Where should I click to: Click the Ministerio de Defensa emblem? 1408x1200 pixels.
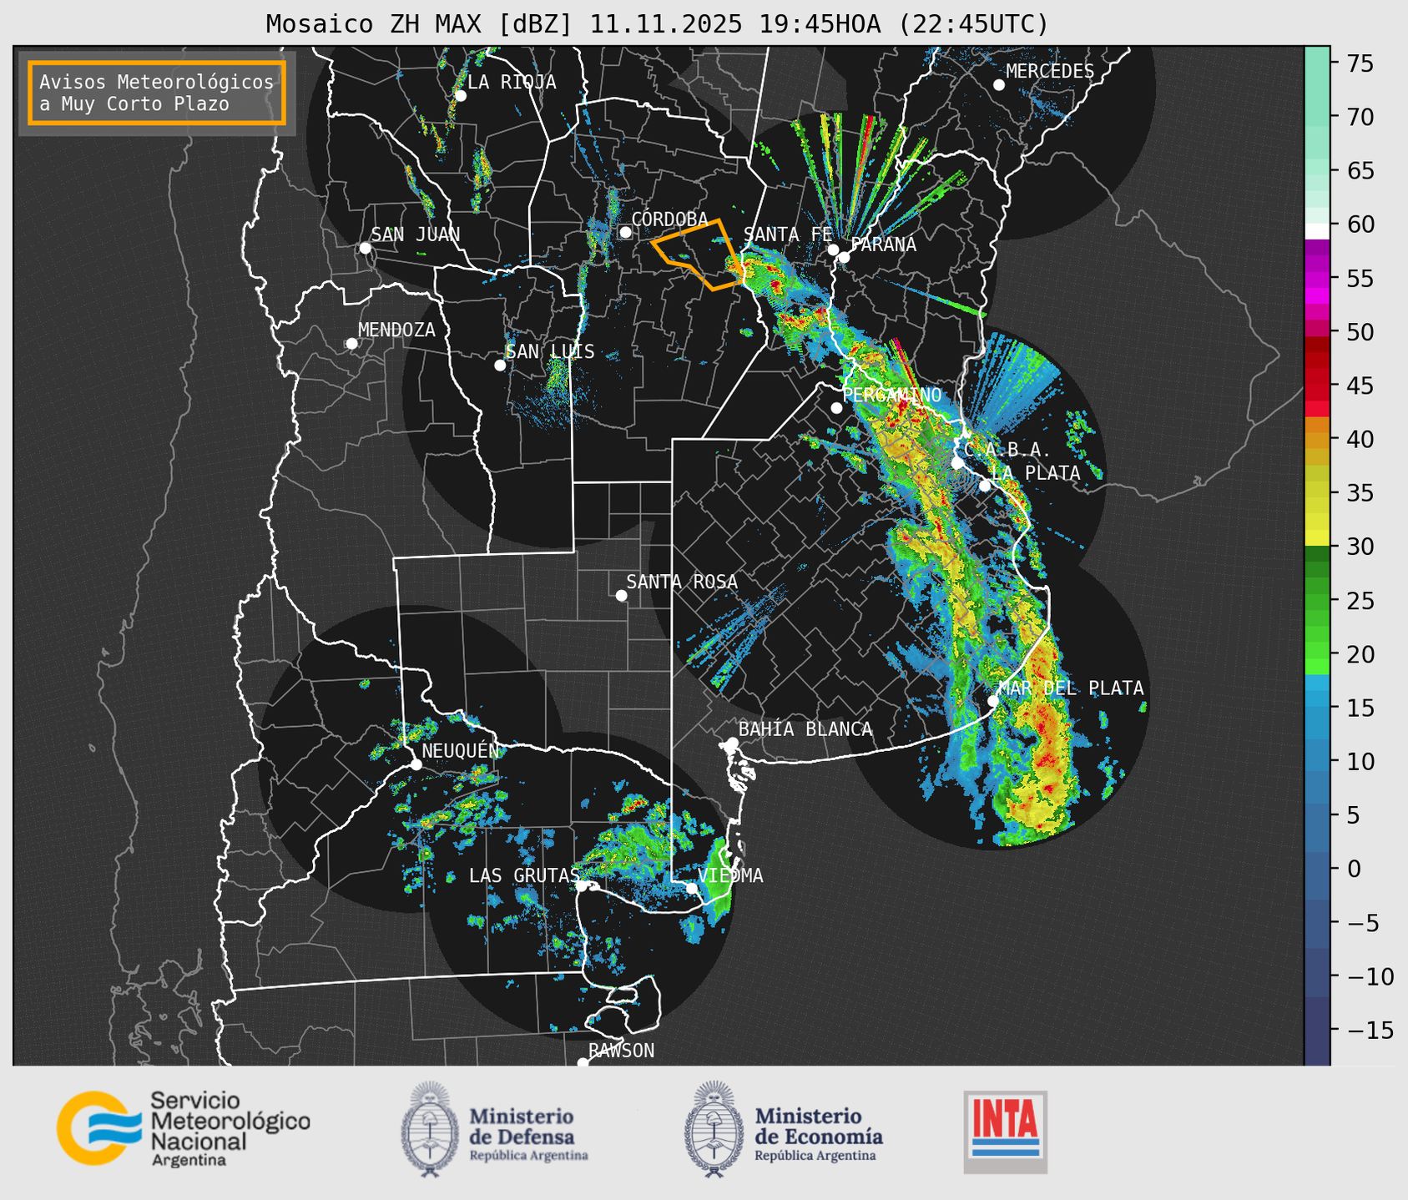430,1129
